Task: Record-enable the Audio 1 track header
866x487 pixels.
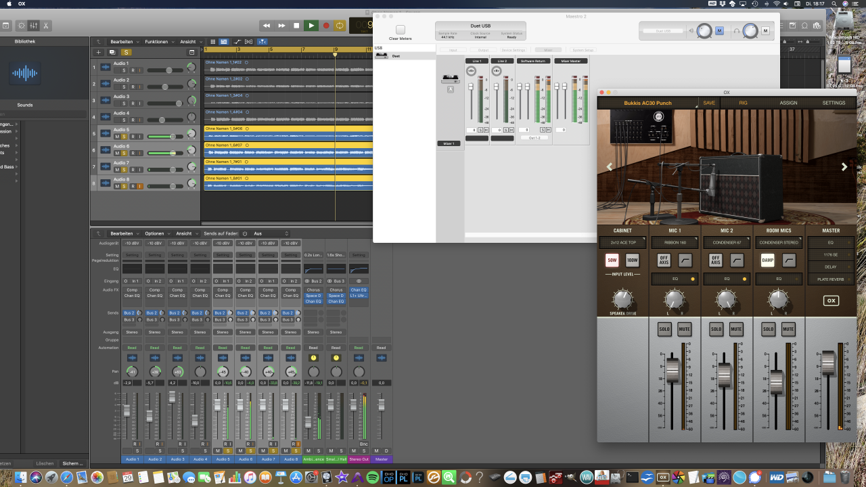Action: (x=133, y=70)
